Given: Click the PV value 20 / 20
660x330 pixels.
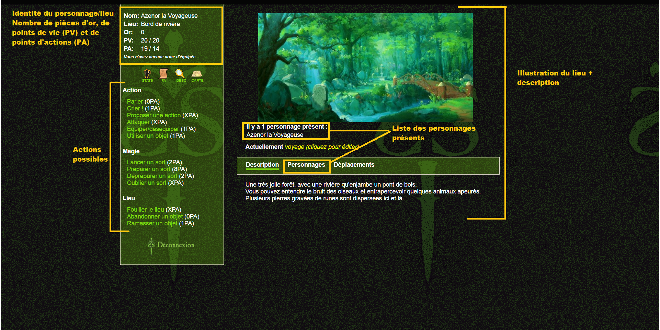Looking at the screenshot, I should pos(150,40).
